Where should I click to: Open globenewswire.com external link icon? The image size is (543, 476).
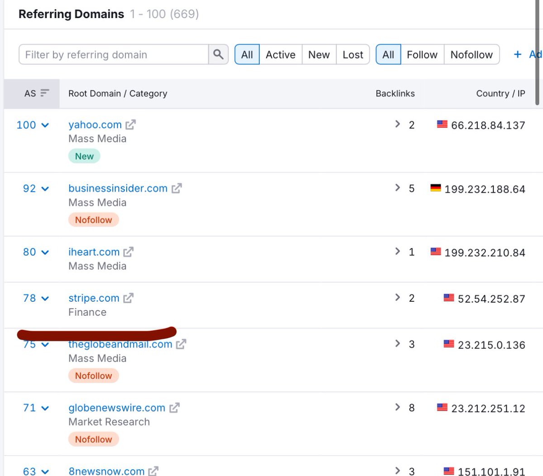pos(174,408)
